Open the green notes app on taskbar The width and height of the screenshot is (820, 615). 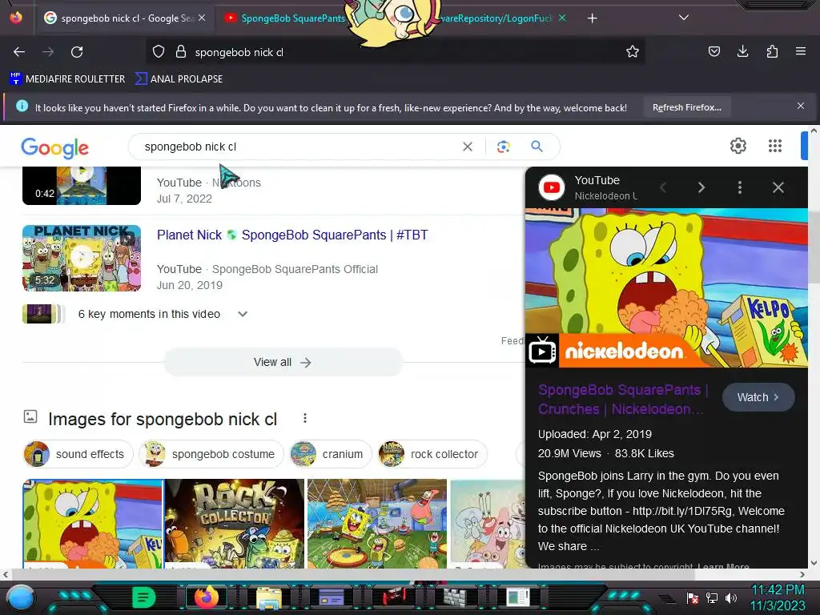click(x=144, y=597)
